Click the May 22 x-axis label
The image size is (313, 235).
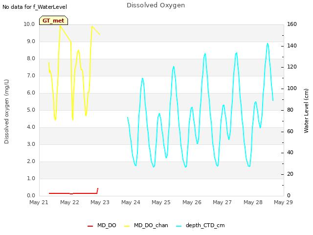pos(69,202)
